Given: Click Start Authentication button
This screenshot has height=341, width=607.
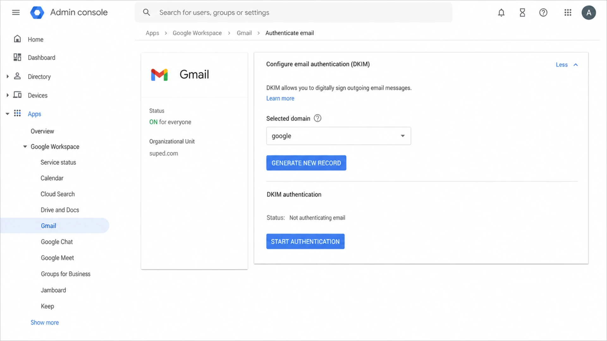Looking at the screenshot, I should pyautogui.click(x=305, y=242).
